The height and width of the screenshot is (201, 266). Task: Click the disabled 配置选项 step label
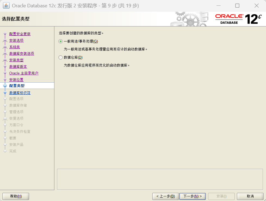tap(16, 99)
